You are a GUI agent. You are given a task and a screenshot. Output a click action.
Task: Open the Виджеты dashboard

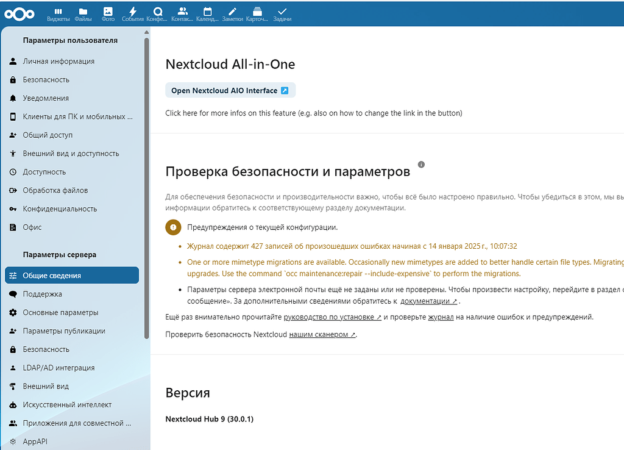(x=58, y=13)
